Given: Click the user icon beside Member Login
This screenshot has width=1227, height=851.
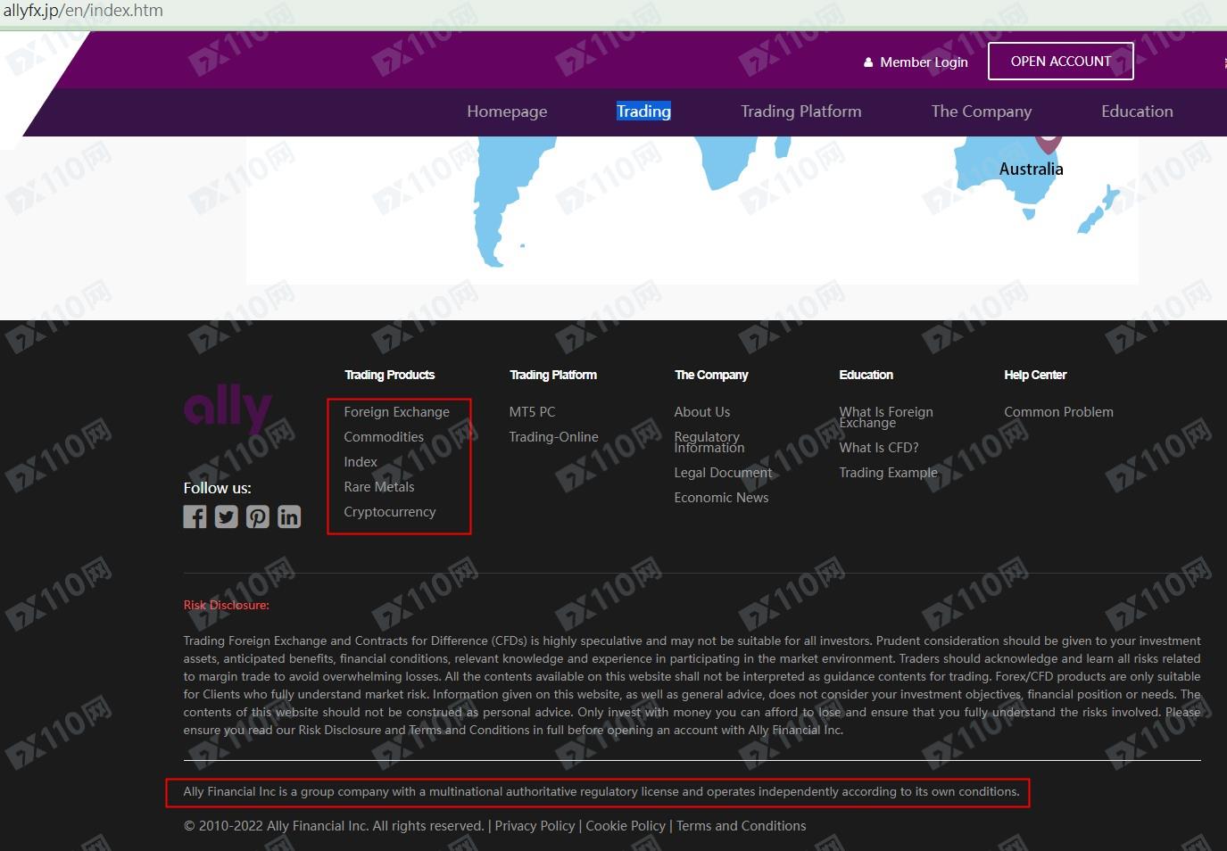Looking at the screenshot, I should [x=868, y=62].
